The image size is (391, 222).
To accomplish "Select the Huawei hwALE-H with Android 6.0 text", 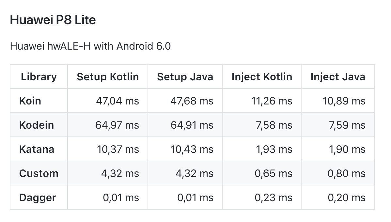I will (x=90, y=46).
